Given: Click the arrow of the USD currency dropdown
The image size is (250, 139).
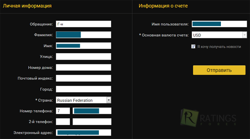Looking at the screenshot, I should coord(244,35).
